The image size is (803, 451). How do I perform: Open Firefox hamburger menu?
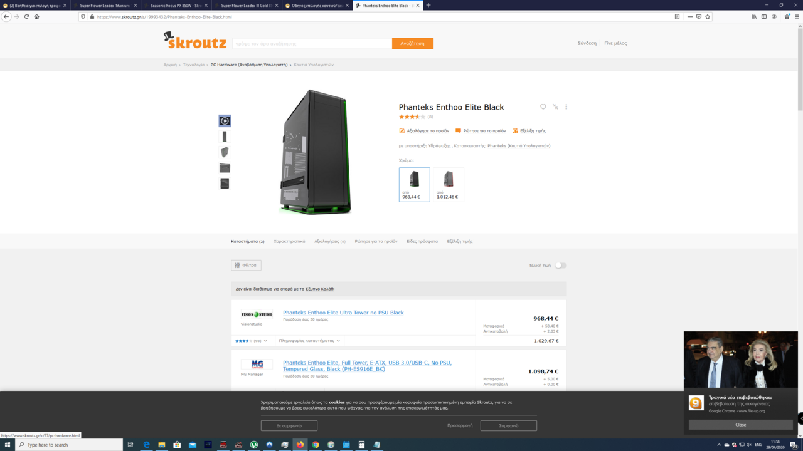click(797, 17)
